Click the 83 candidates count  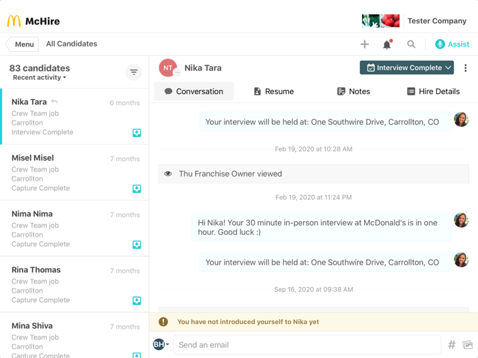tap(40, 68)
